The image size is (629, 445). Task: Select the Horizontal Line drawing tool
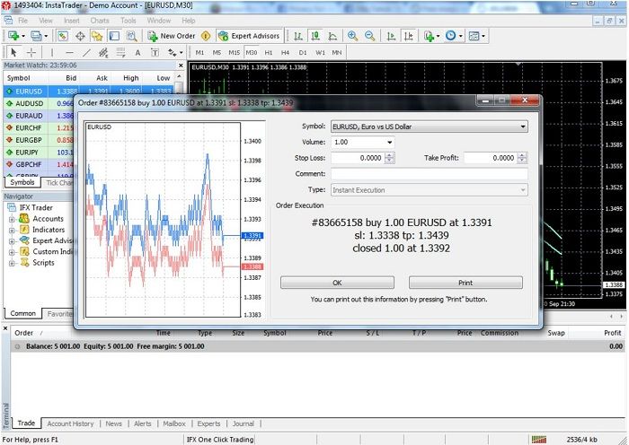point(69,52)
